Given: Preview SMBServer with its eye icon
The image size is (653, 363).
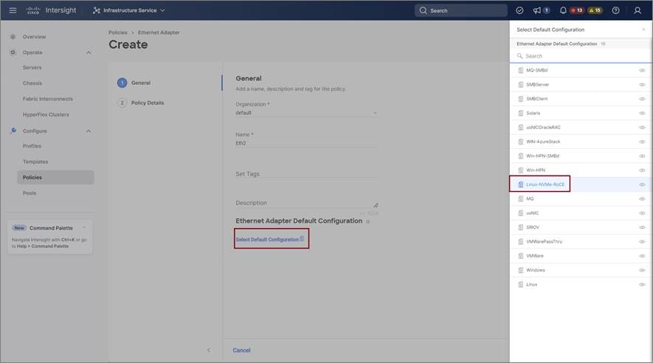Looking at the screenshot, I should pyautogui.click(x=642, y=85).
